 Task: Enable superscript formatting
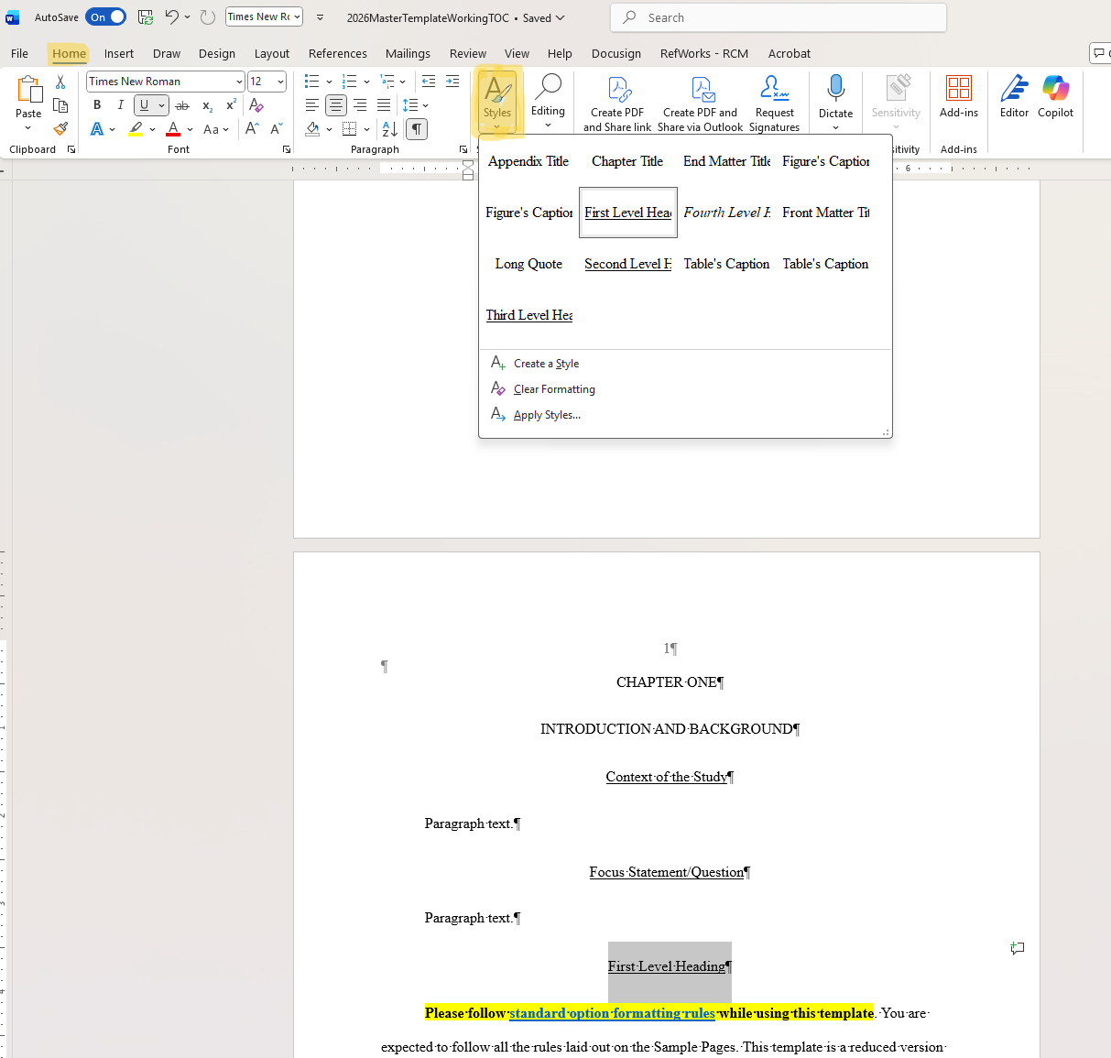pos(230,104)
